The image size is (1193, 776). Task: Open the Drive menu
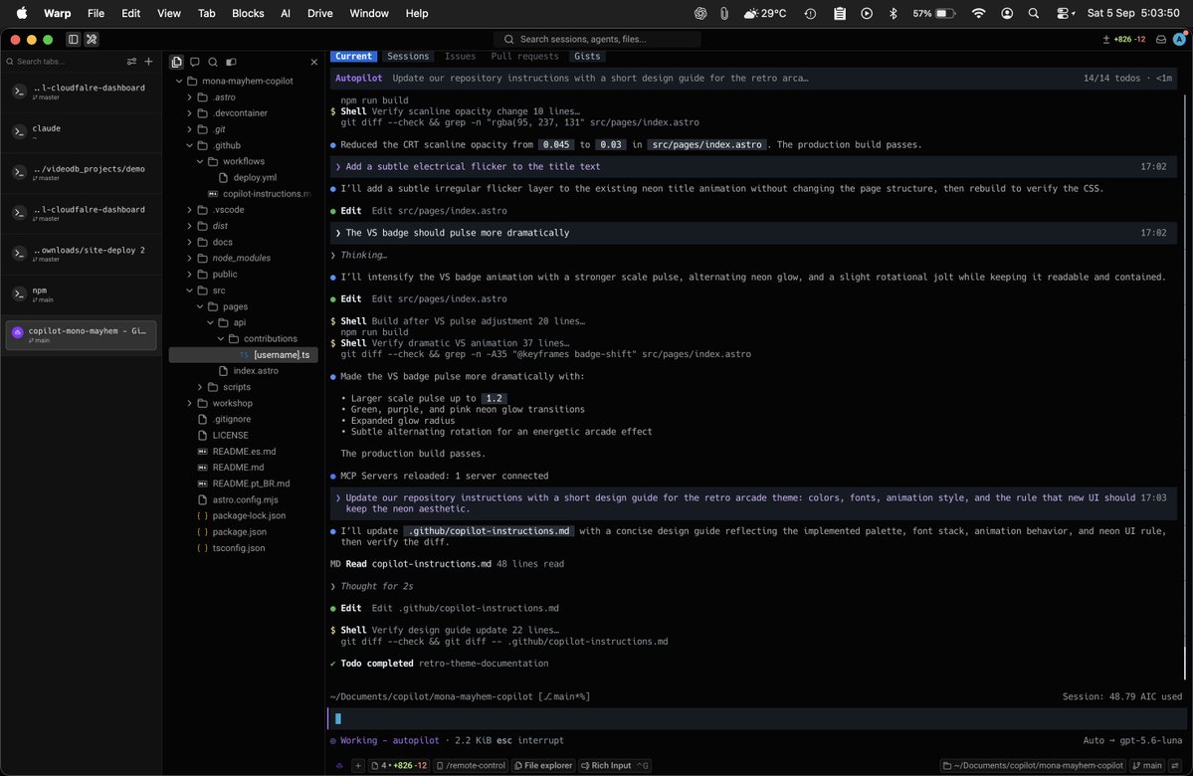pos(319,13)
